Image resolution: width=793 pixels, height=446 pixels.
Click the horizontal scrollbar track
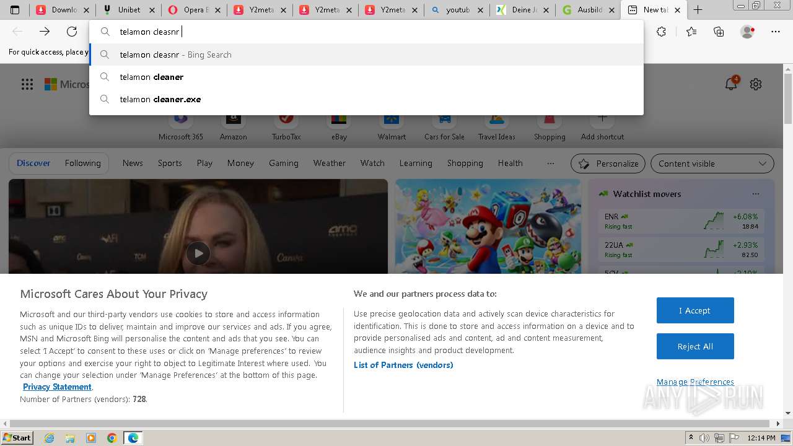click(x=389, y=424)
